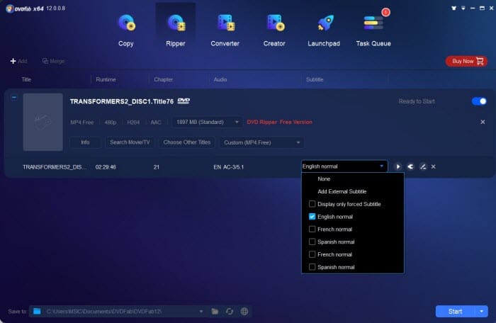Toggle the blue task enable switch
The height and width of the screenshot is (323, 496).
pos(479,101)
